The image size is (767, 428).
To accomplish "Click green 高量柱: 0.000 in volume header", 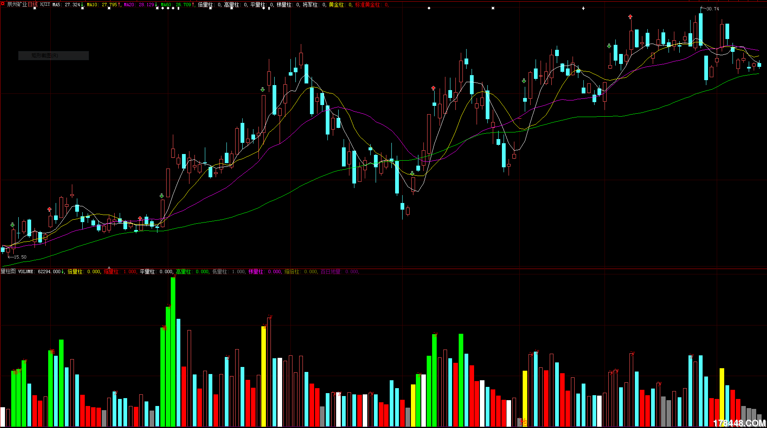I will pyautogui.click(x=192, y=271).
